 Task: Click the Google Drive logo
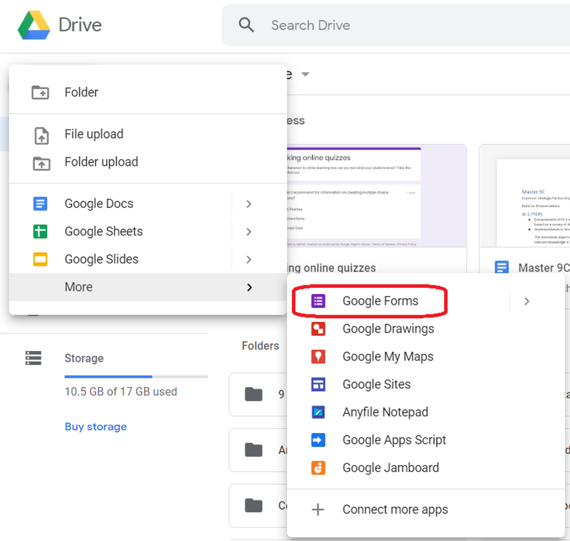[x=34, y=25]
